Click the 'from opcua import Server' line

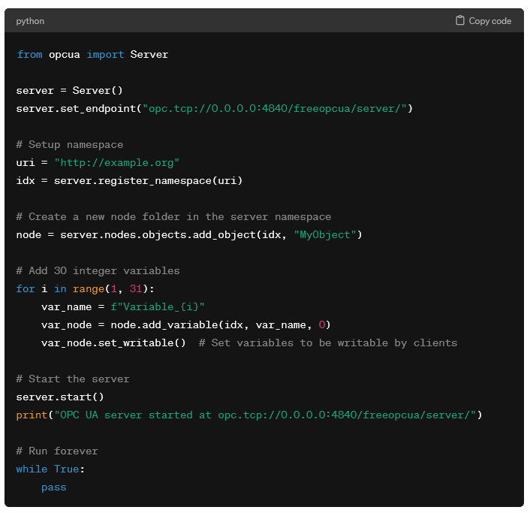(x=92, y=54)
